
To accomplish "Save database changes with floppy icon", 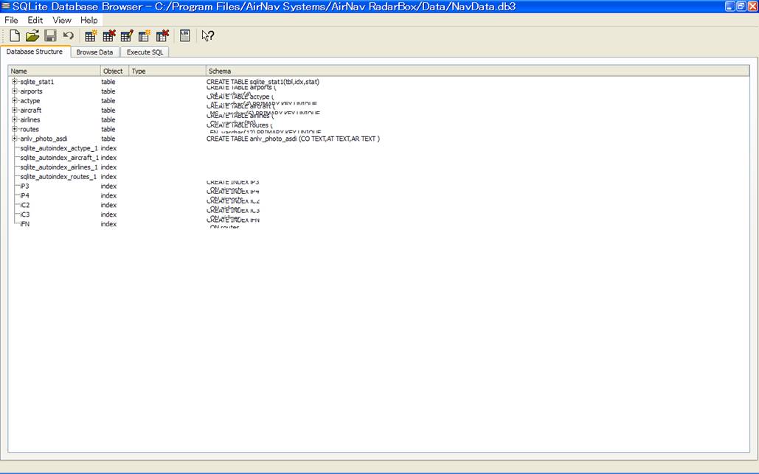I will tap(50, 36).
